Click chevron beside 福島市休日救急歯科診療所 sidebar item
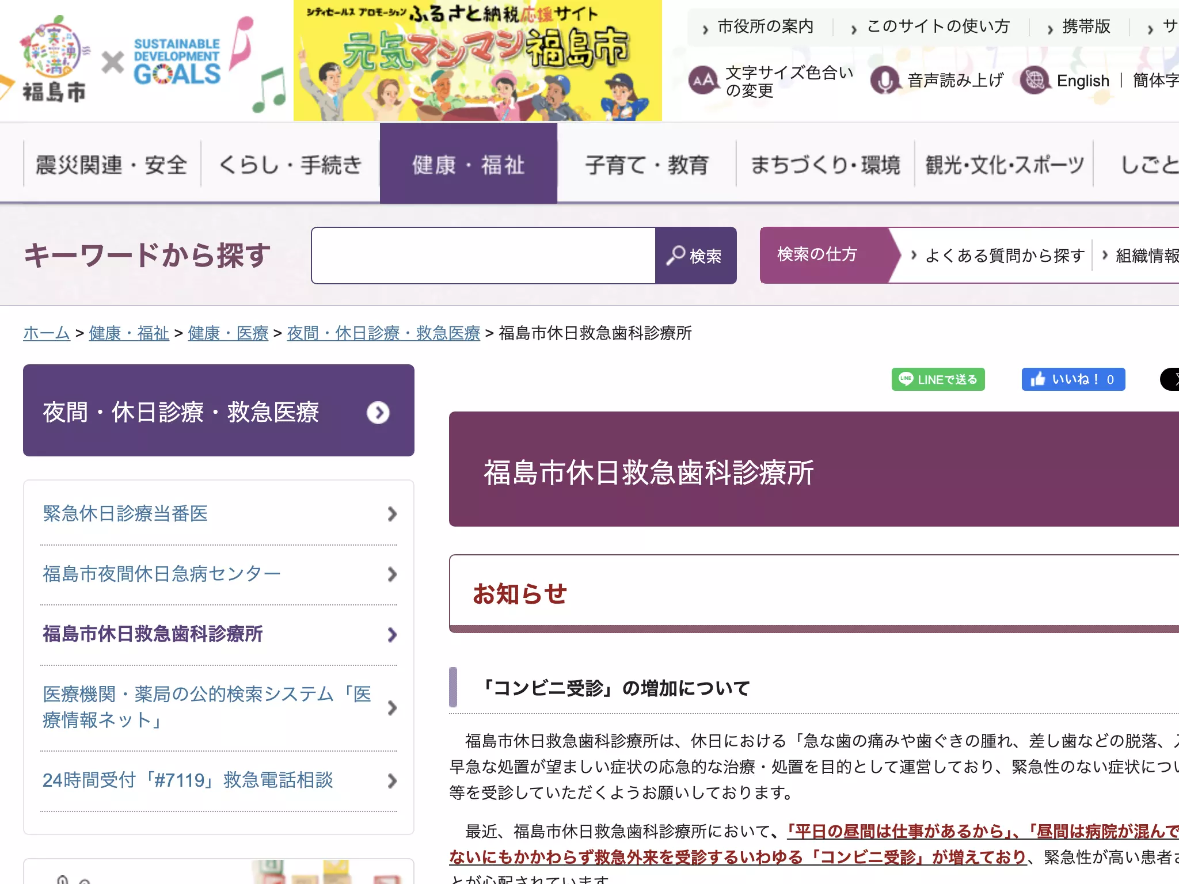The height and width of the screenshot is (884, 1179). tap(392, 635)
